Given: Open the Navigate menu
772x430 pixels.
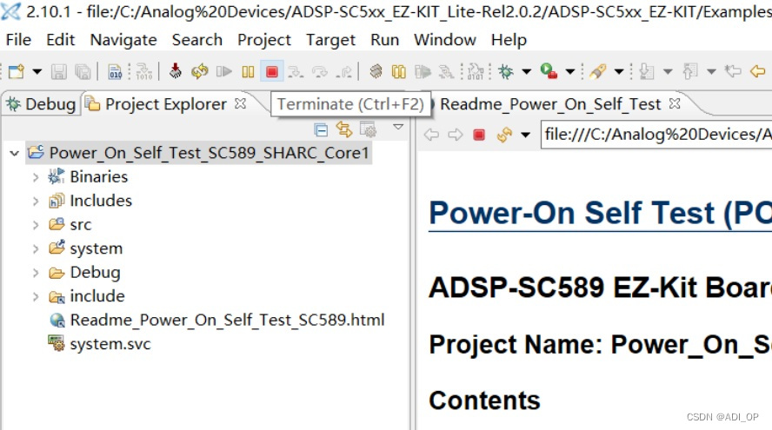Looking at the screenshot, I should (123, 39).
